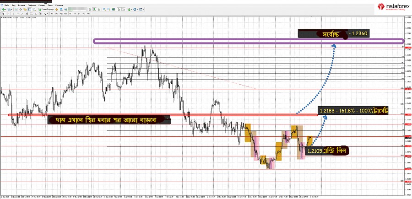Click the InstaForex logo
The height and width of the screenshot is (199, 412).
(394, 6)
